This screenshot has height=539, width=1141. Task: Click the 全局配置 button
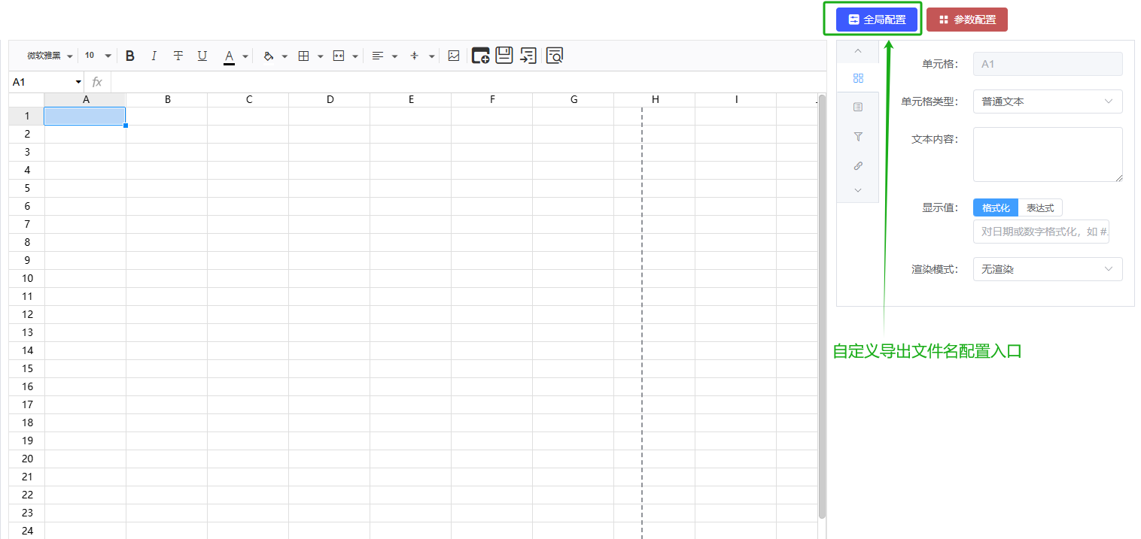(x=877, y=20)
